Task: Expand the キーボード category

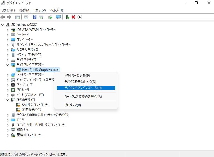Action: click(8, 35)
